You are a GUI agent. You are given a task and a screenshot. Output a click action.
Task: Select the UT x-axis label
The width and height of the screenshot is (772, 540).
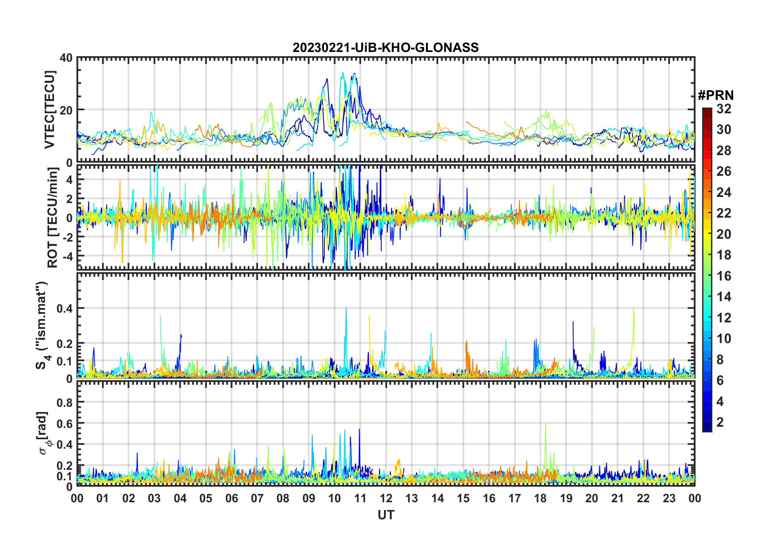(386, 515)
